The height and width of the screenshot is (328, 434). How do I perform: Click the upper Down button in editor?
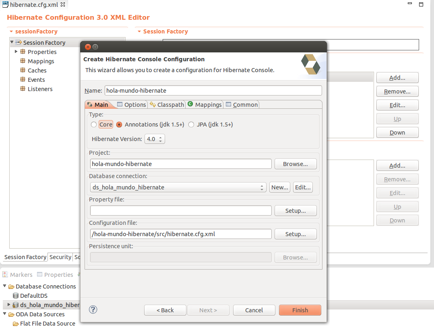(397, 133)
